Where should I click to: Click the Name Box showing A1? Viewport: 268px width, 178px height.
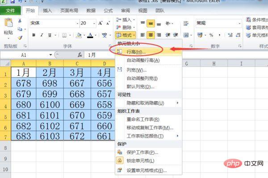click(24, 55)
